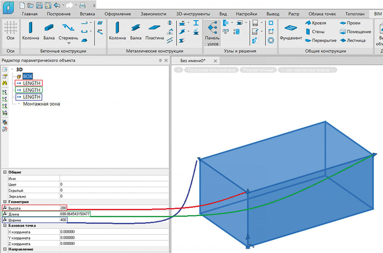Click the Фундамент foundation icon

[291, 30]
